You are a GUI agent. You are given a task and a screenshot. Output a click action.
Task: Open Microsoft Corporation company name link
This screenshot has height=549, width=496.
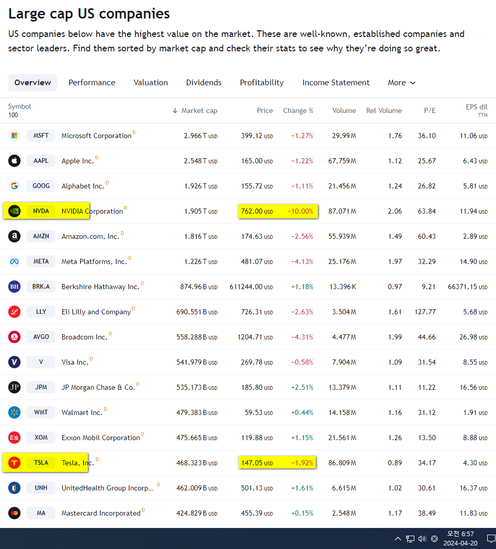(96, 136)
